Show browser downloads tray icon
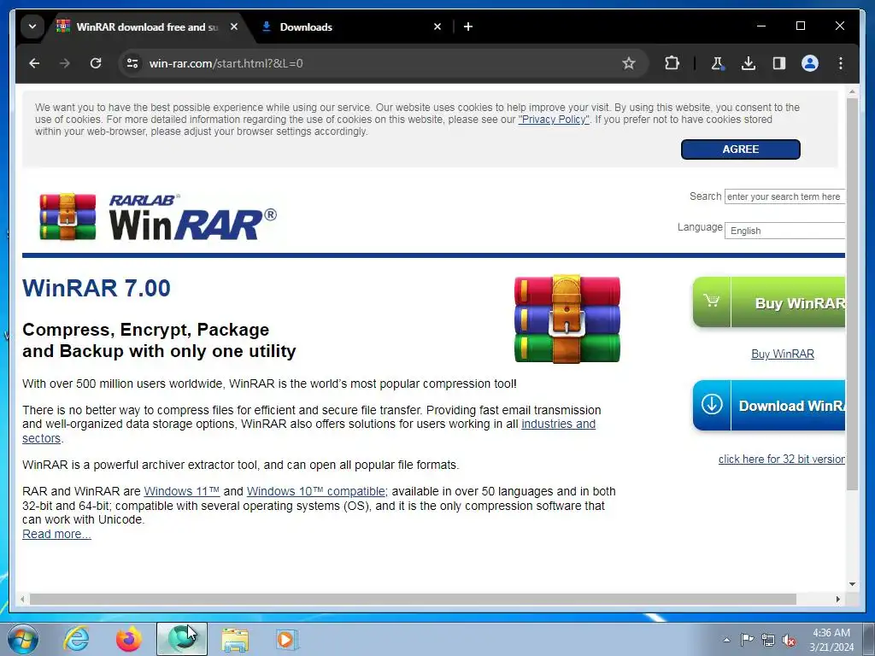The width and height of the screenshot is (875, 656). [x=749, y=63]
